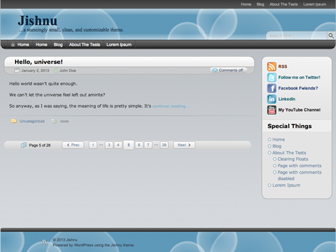Click the footer Powered by WordPress text
Image resolution: width=336 pixels, height=252 pixels.
pyautogui.click(x=94, y=245)
